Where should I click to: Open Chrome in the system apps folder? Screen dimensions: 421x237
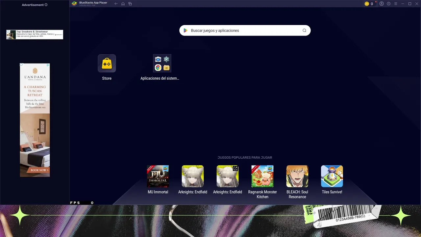coord(158,67)
